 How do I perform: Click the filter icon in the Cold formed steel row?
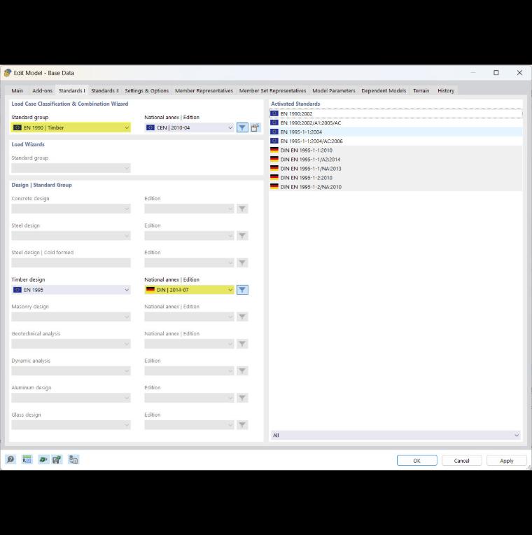242,263
